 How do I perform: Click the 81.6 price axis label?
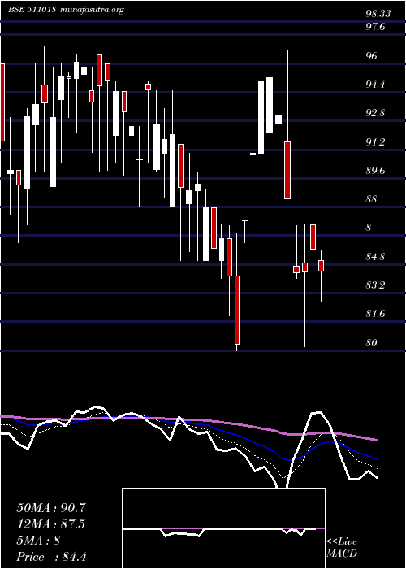(375, 314)
